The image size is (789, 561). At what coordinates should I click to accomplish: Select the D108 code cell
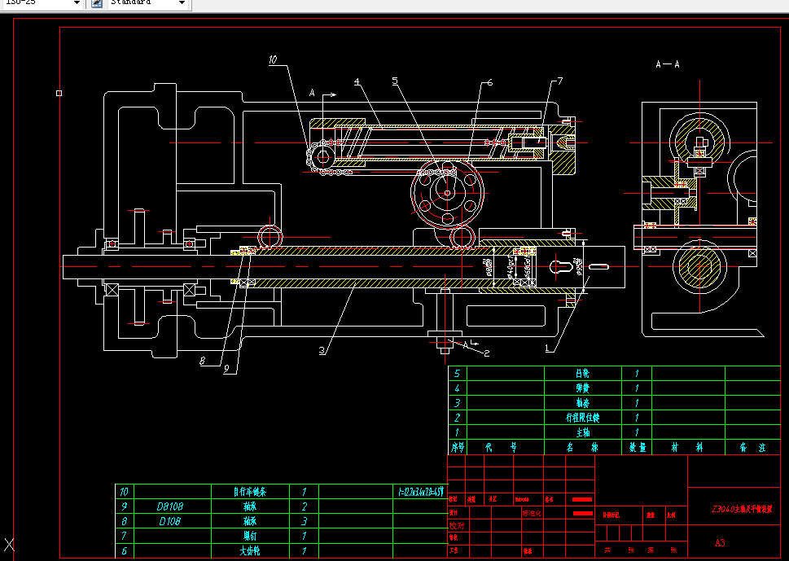pyautogui.click(x=173, y=521)
